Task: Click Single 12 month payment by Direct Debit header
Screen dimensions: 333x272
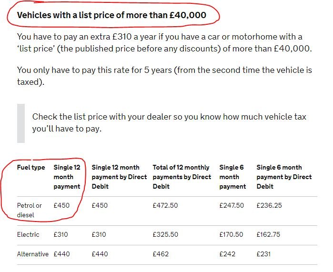Action: (x=119, y=177)
